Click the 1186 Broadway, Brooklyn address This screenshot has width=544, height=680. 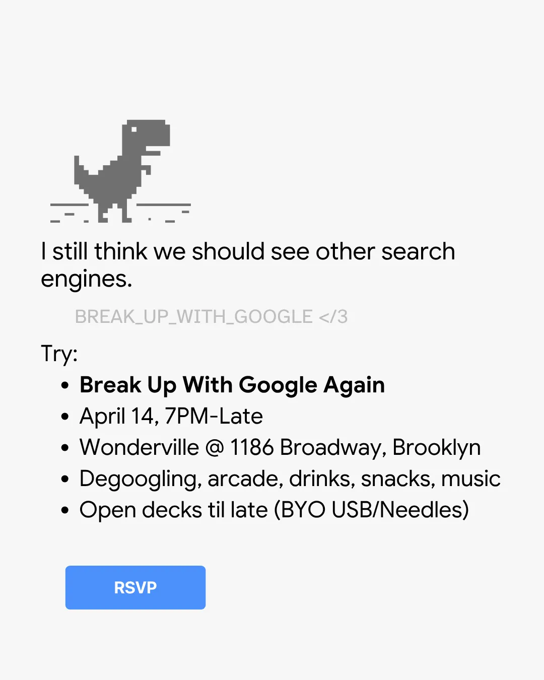coord(355,448)
